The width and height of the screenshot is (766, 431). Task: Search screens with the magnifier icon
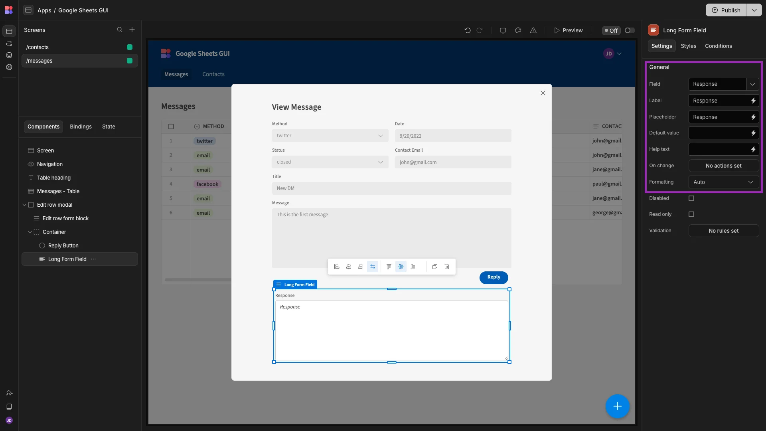tap(119, 30)
